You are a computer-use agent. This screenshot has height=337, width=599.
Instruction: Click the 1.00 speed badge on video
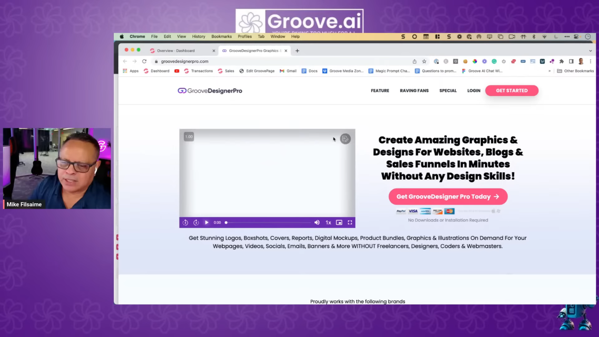[189, 137]
